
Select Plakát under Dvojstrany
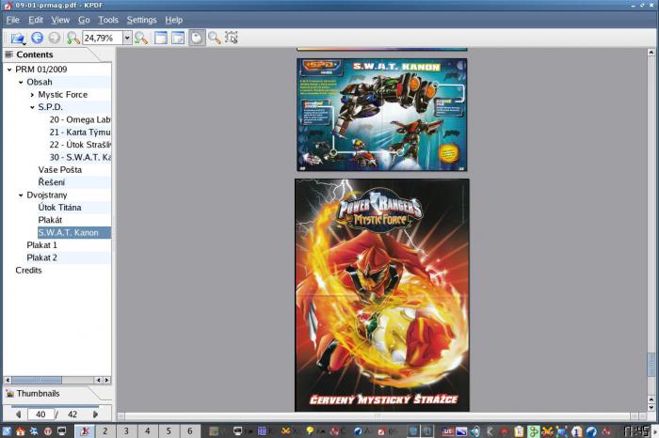(50, 220)
